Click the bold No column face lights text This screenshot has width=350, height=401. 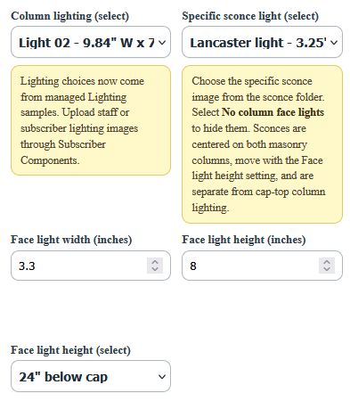[273, 112]
